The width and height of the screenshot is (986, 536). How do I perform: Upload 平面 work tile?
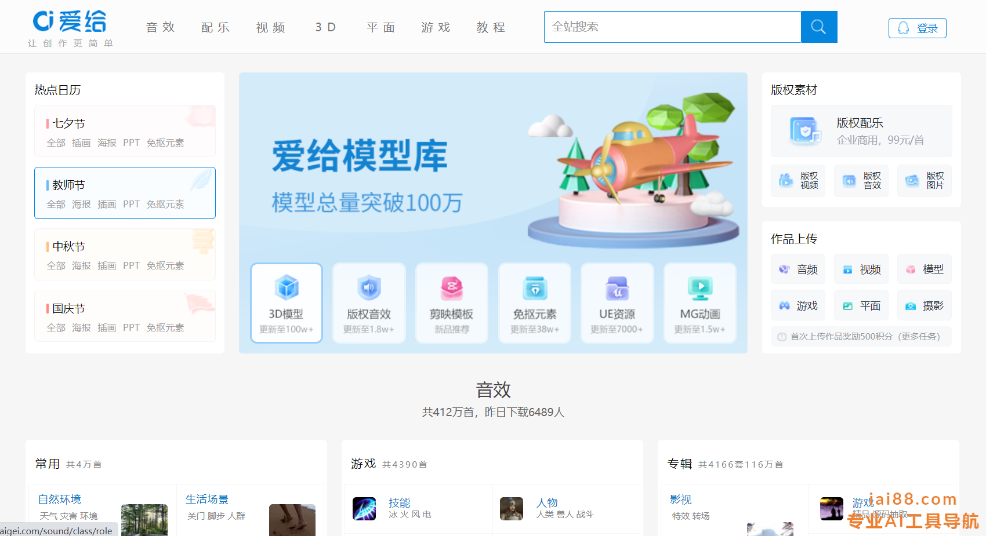(x=861, y=305)
